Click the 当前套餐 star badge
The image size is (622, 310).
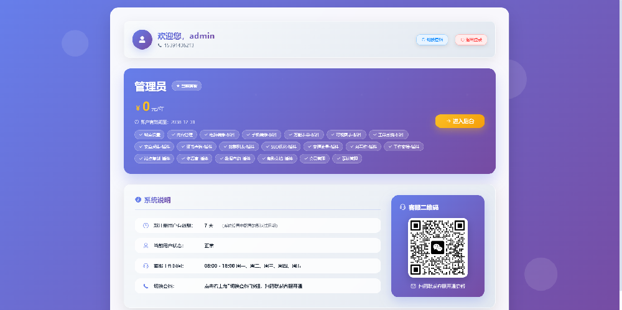(187, 86)
